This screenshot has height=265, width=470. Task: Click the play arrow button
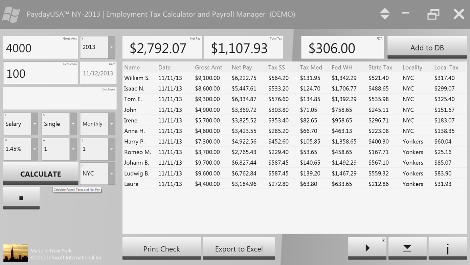(367, 248)
